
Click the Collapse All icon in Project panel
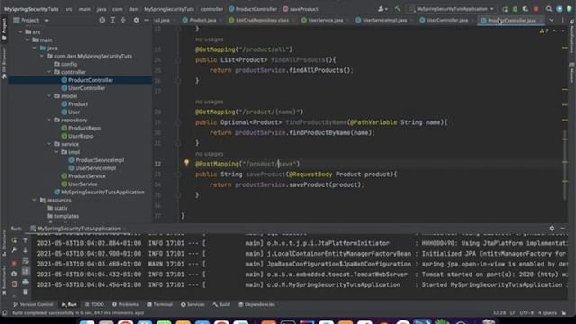point(123,20)
